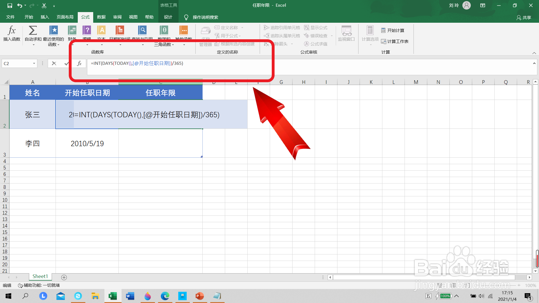Cancel formula entry with the X button

pos(54,63)
